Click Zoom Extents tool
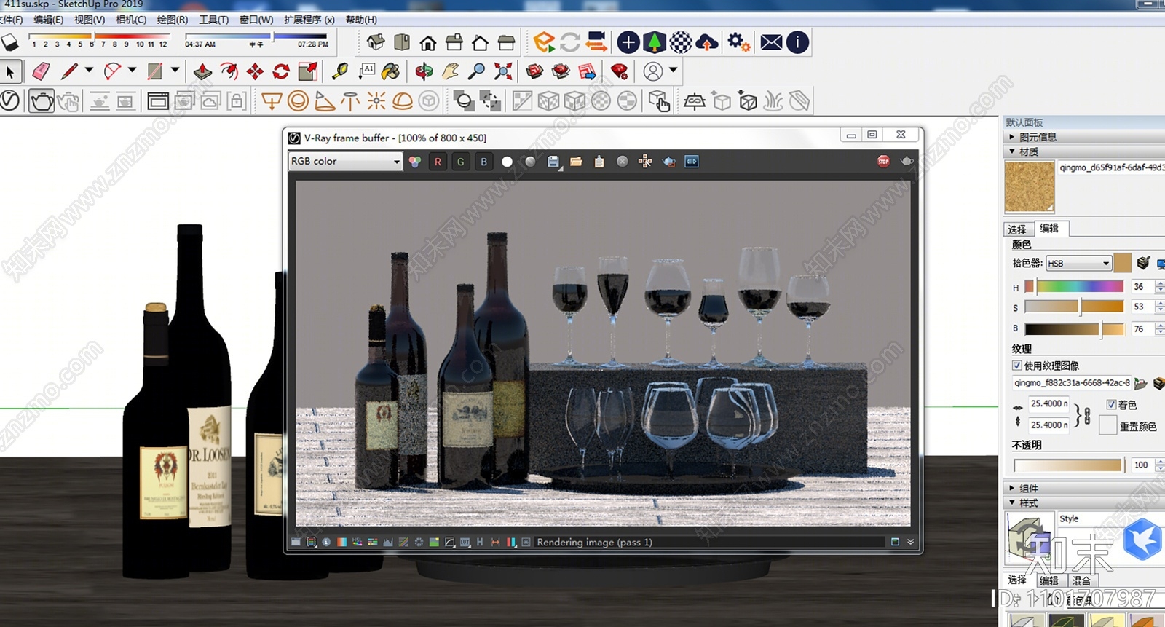This screenshot has width=1165, height=627. point(503,71)
